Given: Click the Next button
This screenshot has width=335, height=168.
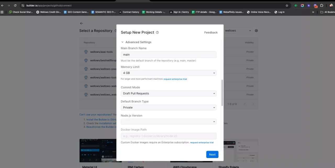Looking at the screenshot, I should point(212,154).
